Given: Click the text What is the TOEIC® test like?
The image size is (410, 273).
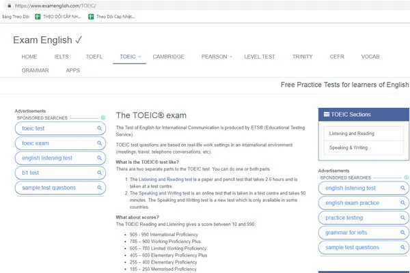Looking at the screenshot, I should [x=148, y=162].
